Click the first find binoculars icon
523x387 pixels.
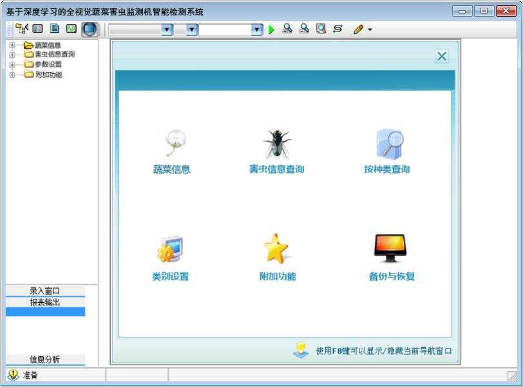(287, 29)
